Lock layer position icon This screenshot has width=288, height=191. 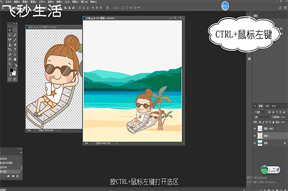(x=267, y=122)
